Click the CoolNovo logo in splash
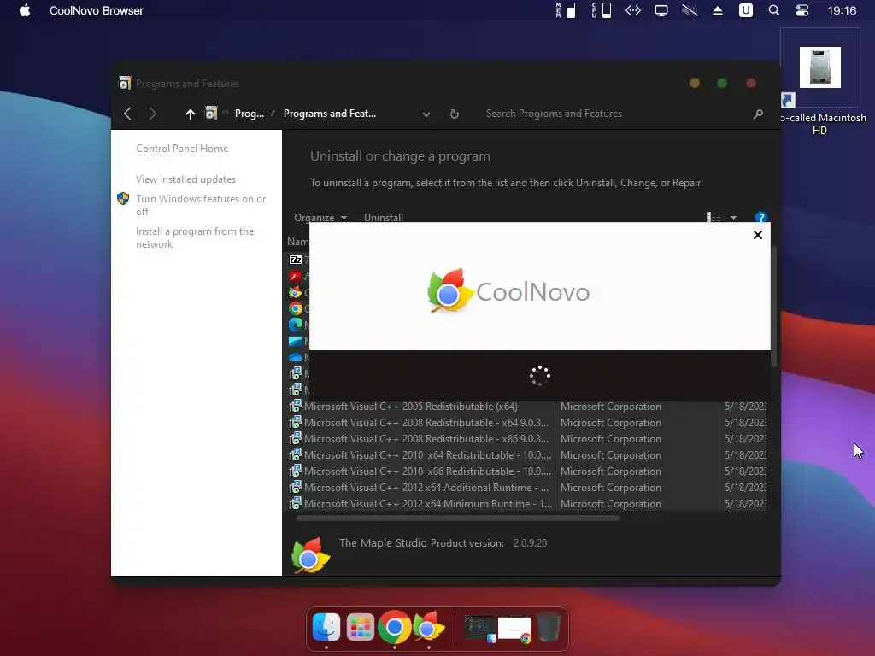 tap(508, 290)
